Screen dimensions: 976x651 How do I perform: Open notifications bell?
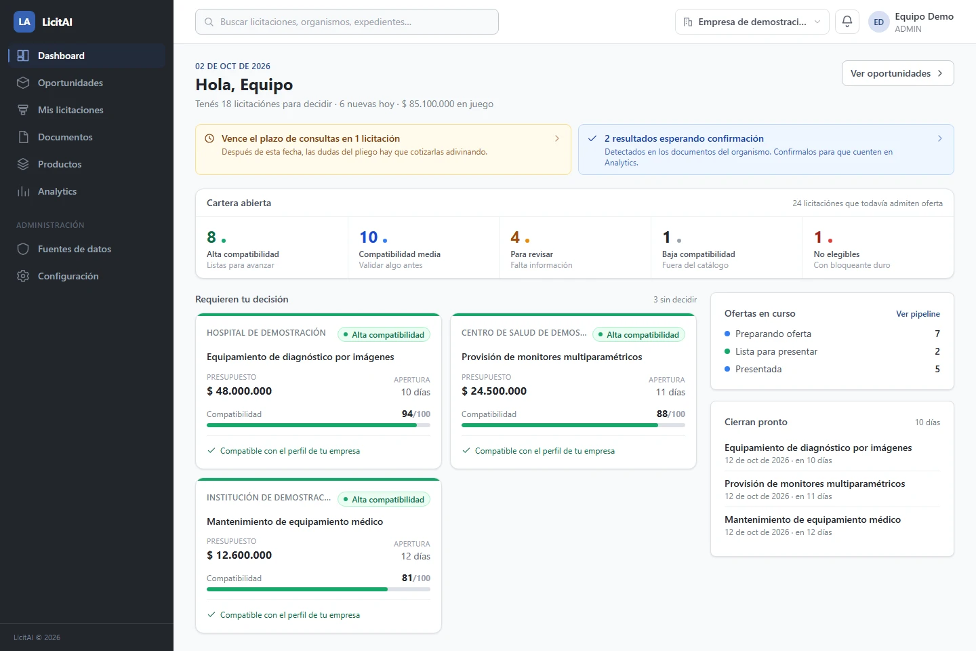click(x=847, y=22)
